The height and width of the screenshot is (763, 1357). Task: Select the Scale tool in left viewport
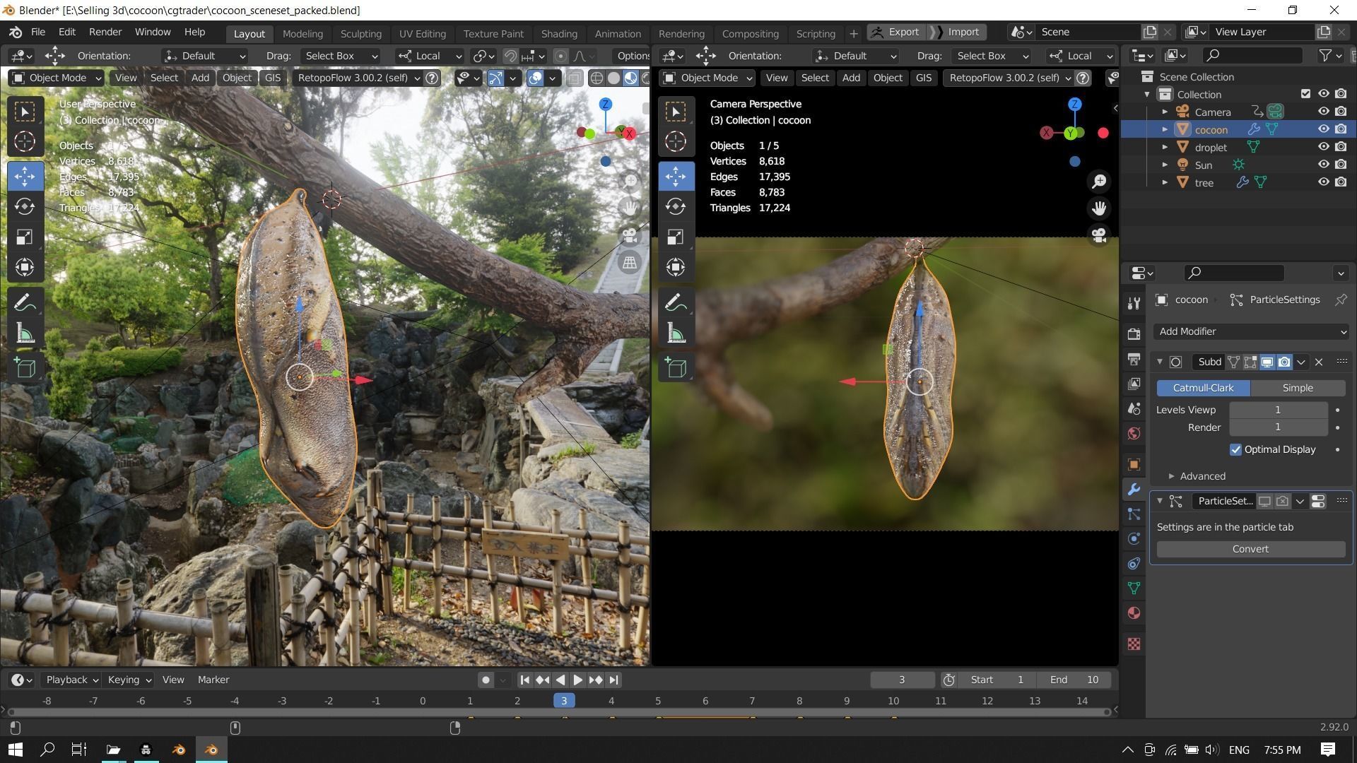point(25,237)
